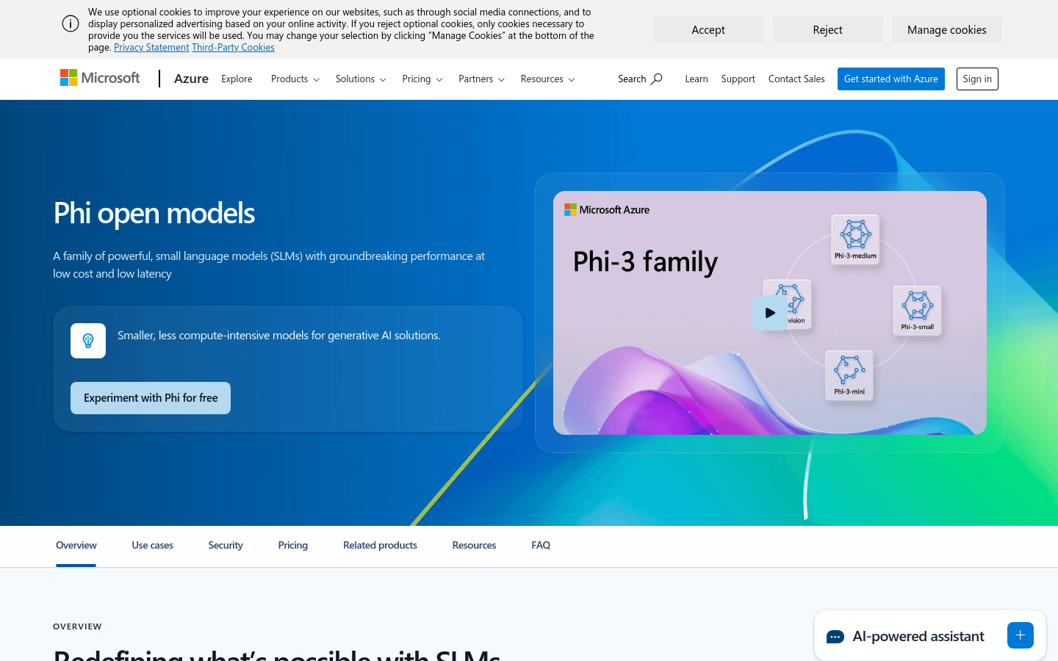Click the OVERVIEW section label
Image resolution: width=1058 pixels, height=661 pixels.
77,626
